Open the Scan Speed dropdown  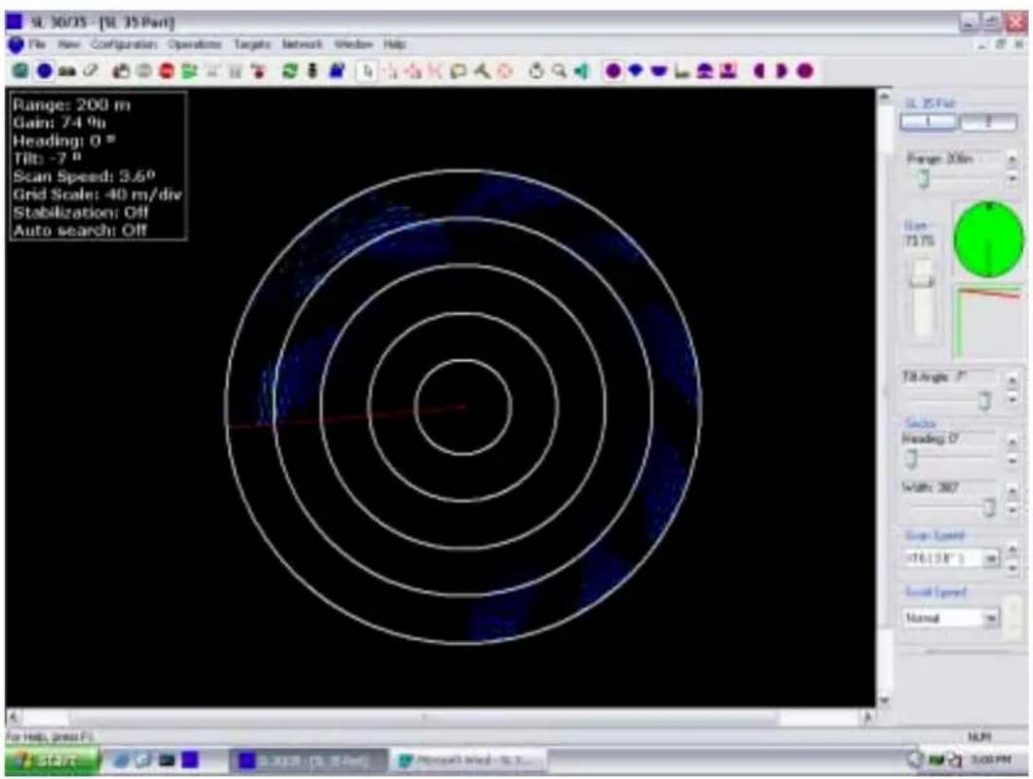click(990, 559)
